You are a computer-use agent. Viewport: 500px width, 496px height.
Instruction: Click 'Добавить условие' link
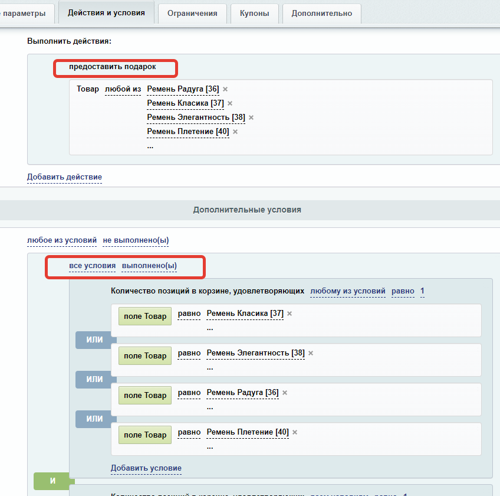[146, 468]
